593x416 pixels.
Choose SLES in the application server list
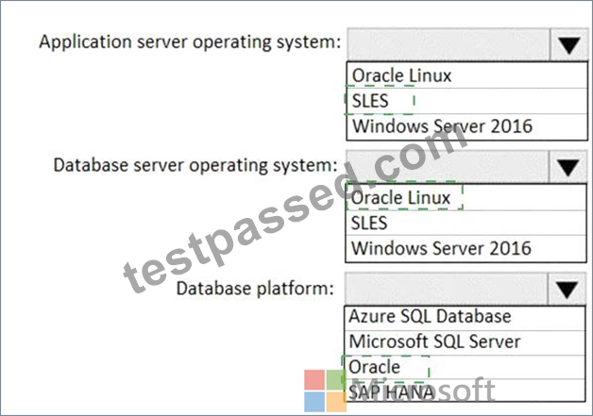467,101
